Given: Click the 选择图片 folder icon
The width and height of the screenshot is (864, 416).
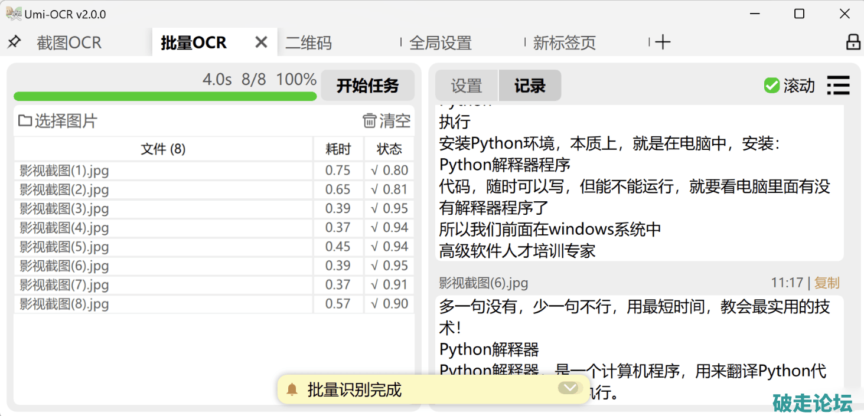Looking at the screenshot, I should coord(25,121).
